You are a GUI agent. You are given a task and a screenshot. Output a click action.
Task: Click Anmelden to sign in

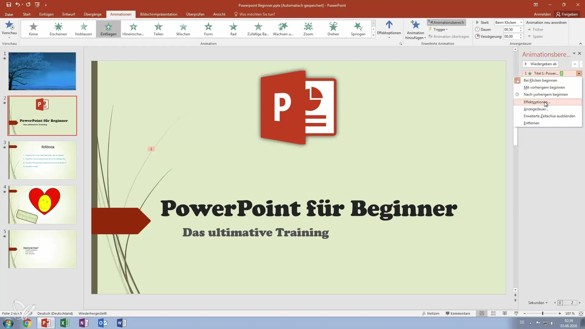tap(542, 14)
